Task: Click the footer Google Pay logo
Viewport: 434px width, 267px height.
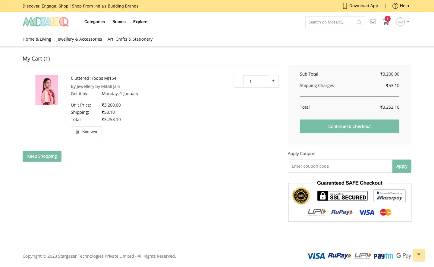Action: [404, 256]
